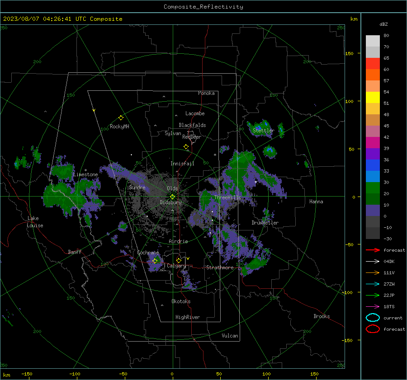
Task: Click the 'current' legend label
Action: click(393, 318)
